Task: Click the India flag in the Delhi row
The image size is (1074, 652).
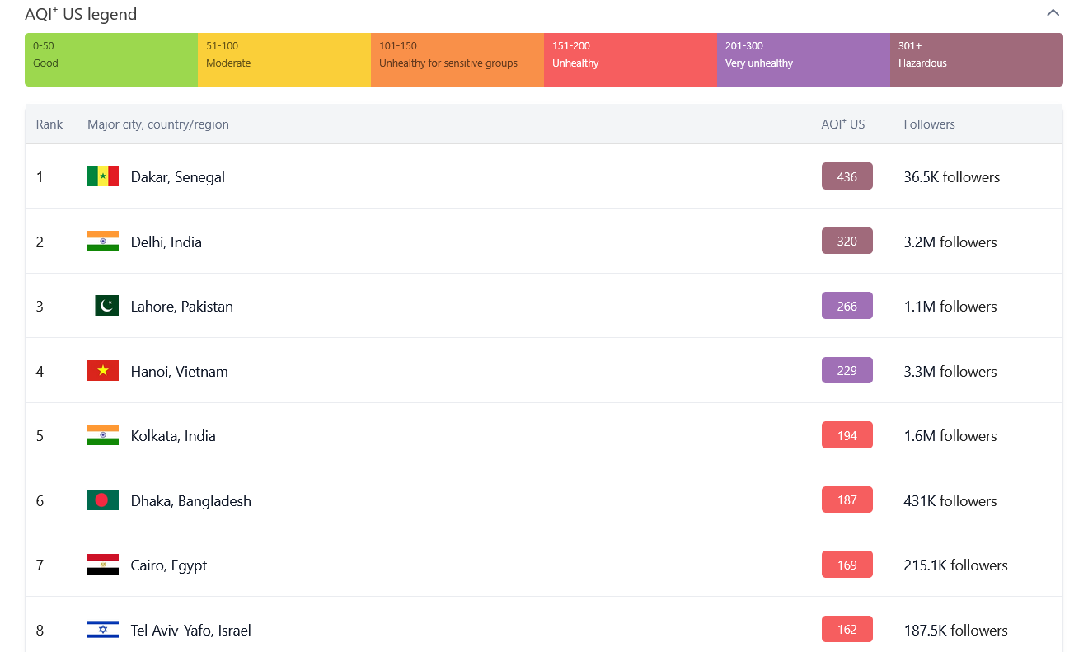Action: [x=103, y=242]
